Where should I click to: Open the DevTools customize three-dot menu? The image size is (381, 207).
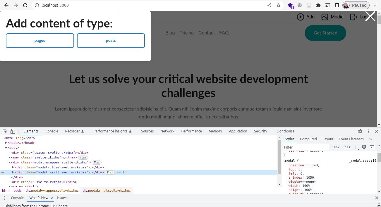click(x=369, y=131)
